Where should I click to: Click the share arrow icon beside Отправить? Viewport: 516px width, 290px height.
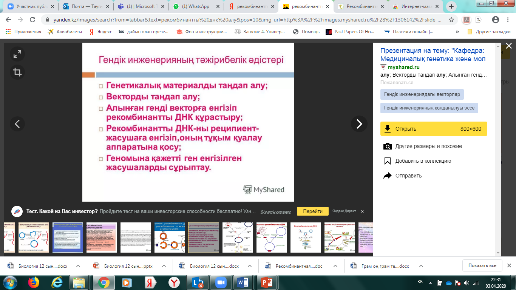click(x=387, y=176)
